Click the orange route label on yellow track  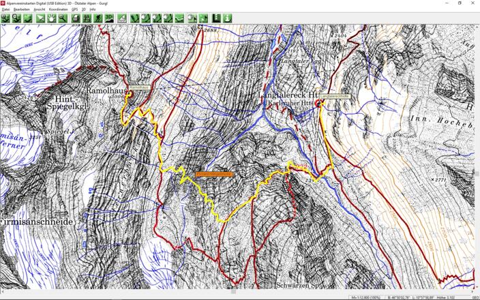[x=214, y=174]
